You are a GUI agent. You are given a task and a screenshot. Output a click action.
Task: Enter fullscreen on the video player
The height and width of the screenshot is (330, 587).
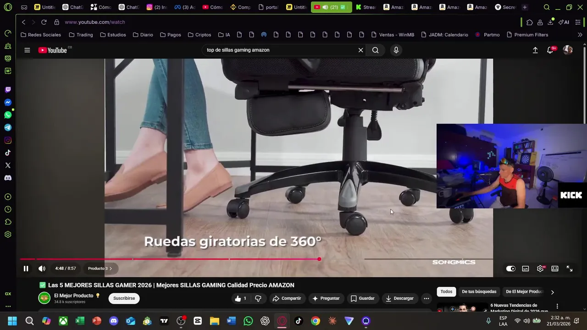coord(570,269)
